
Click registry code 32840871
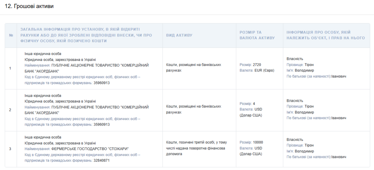coord(102,160)
